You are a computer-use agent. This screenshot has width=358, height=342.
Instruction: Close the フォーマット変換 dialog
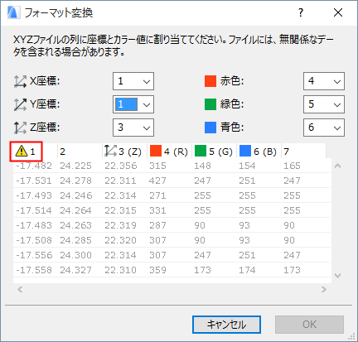tap(338, 12)
